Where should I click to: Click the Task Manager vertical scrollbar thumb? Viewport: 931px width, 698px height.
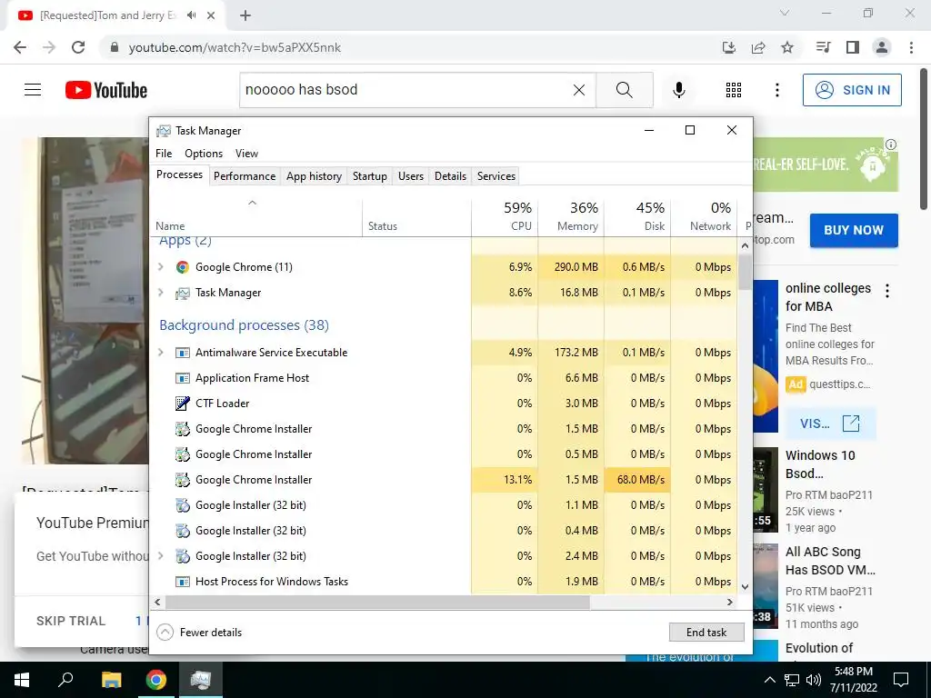coord(746,272)
